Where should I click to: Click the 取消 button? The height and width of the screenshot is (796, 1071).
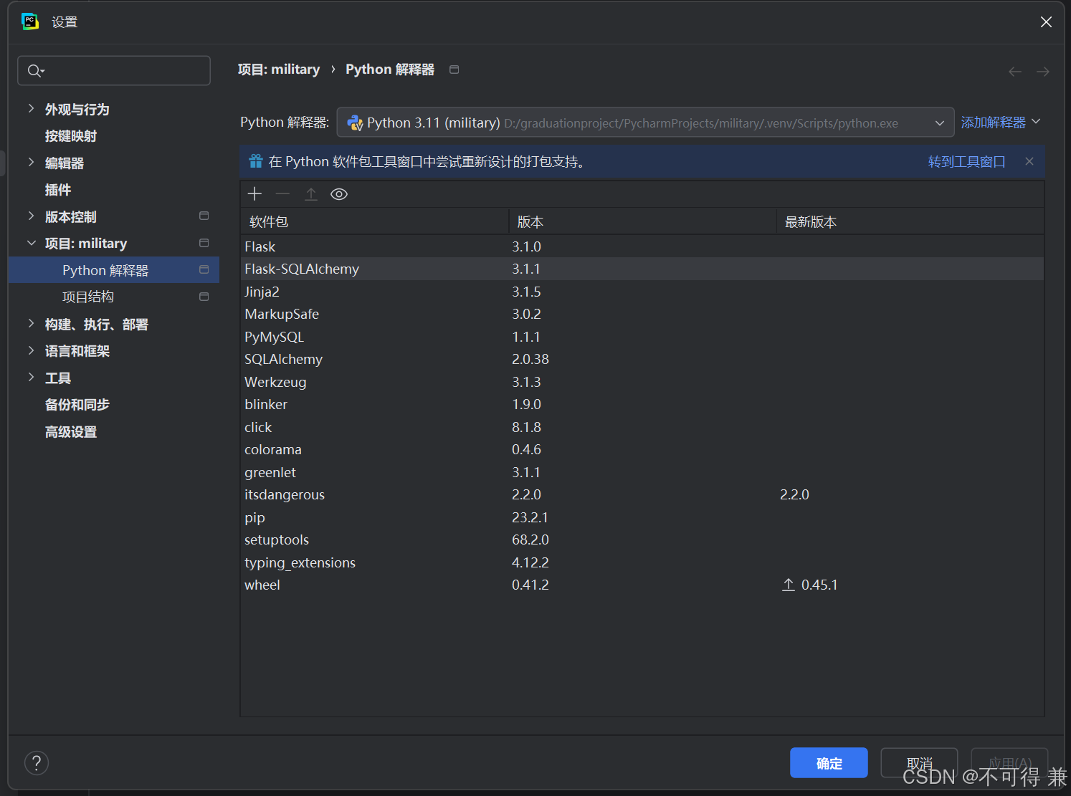point(919,763)
